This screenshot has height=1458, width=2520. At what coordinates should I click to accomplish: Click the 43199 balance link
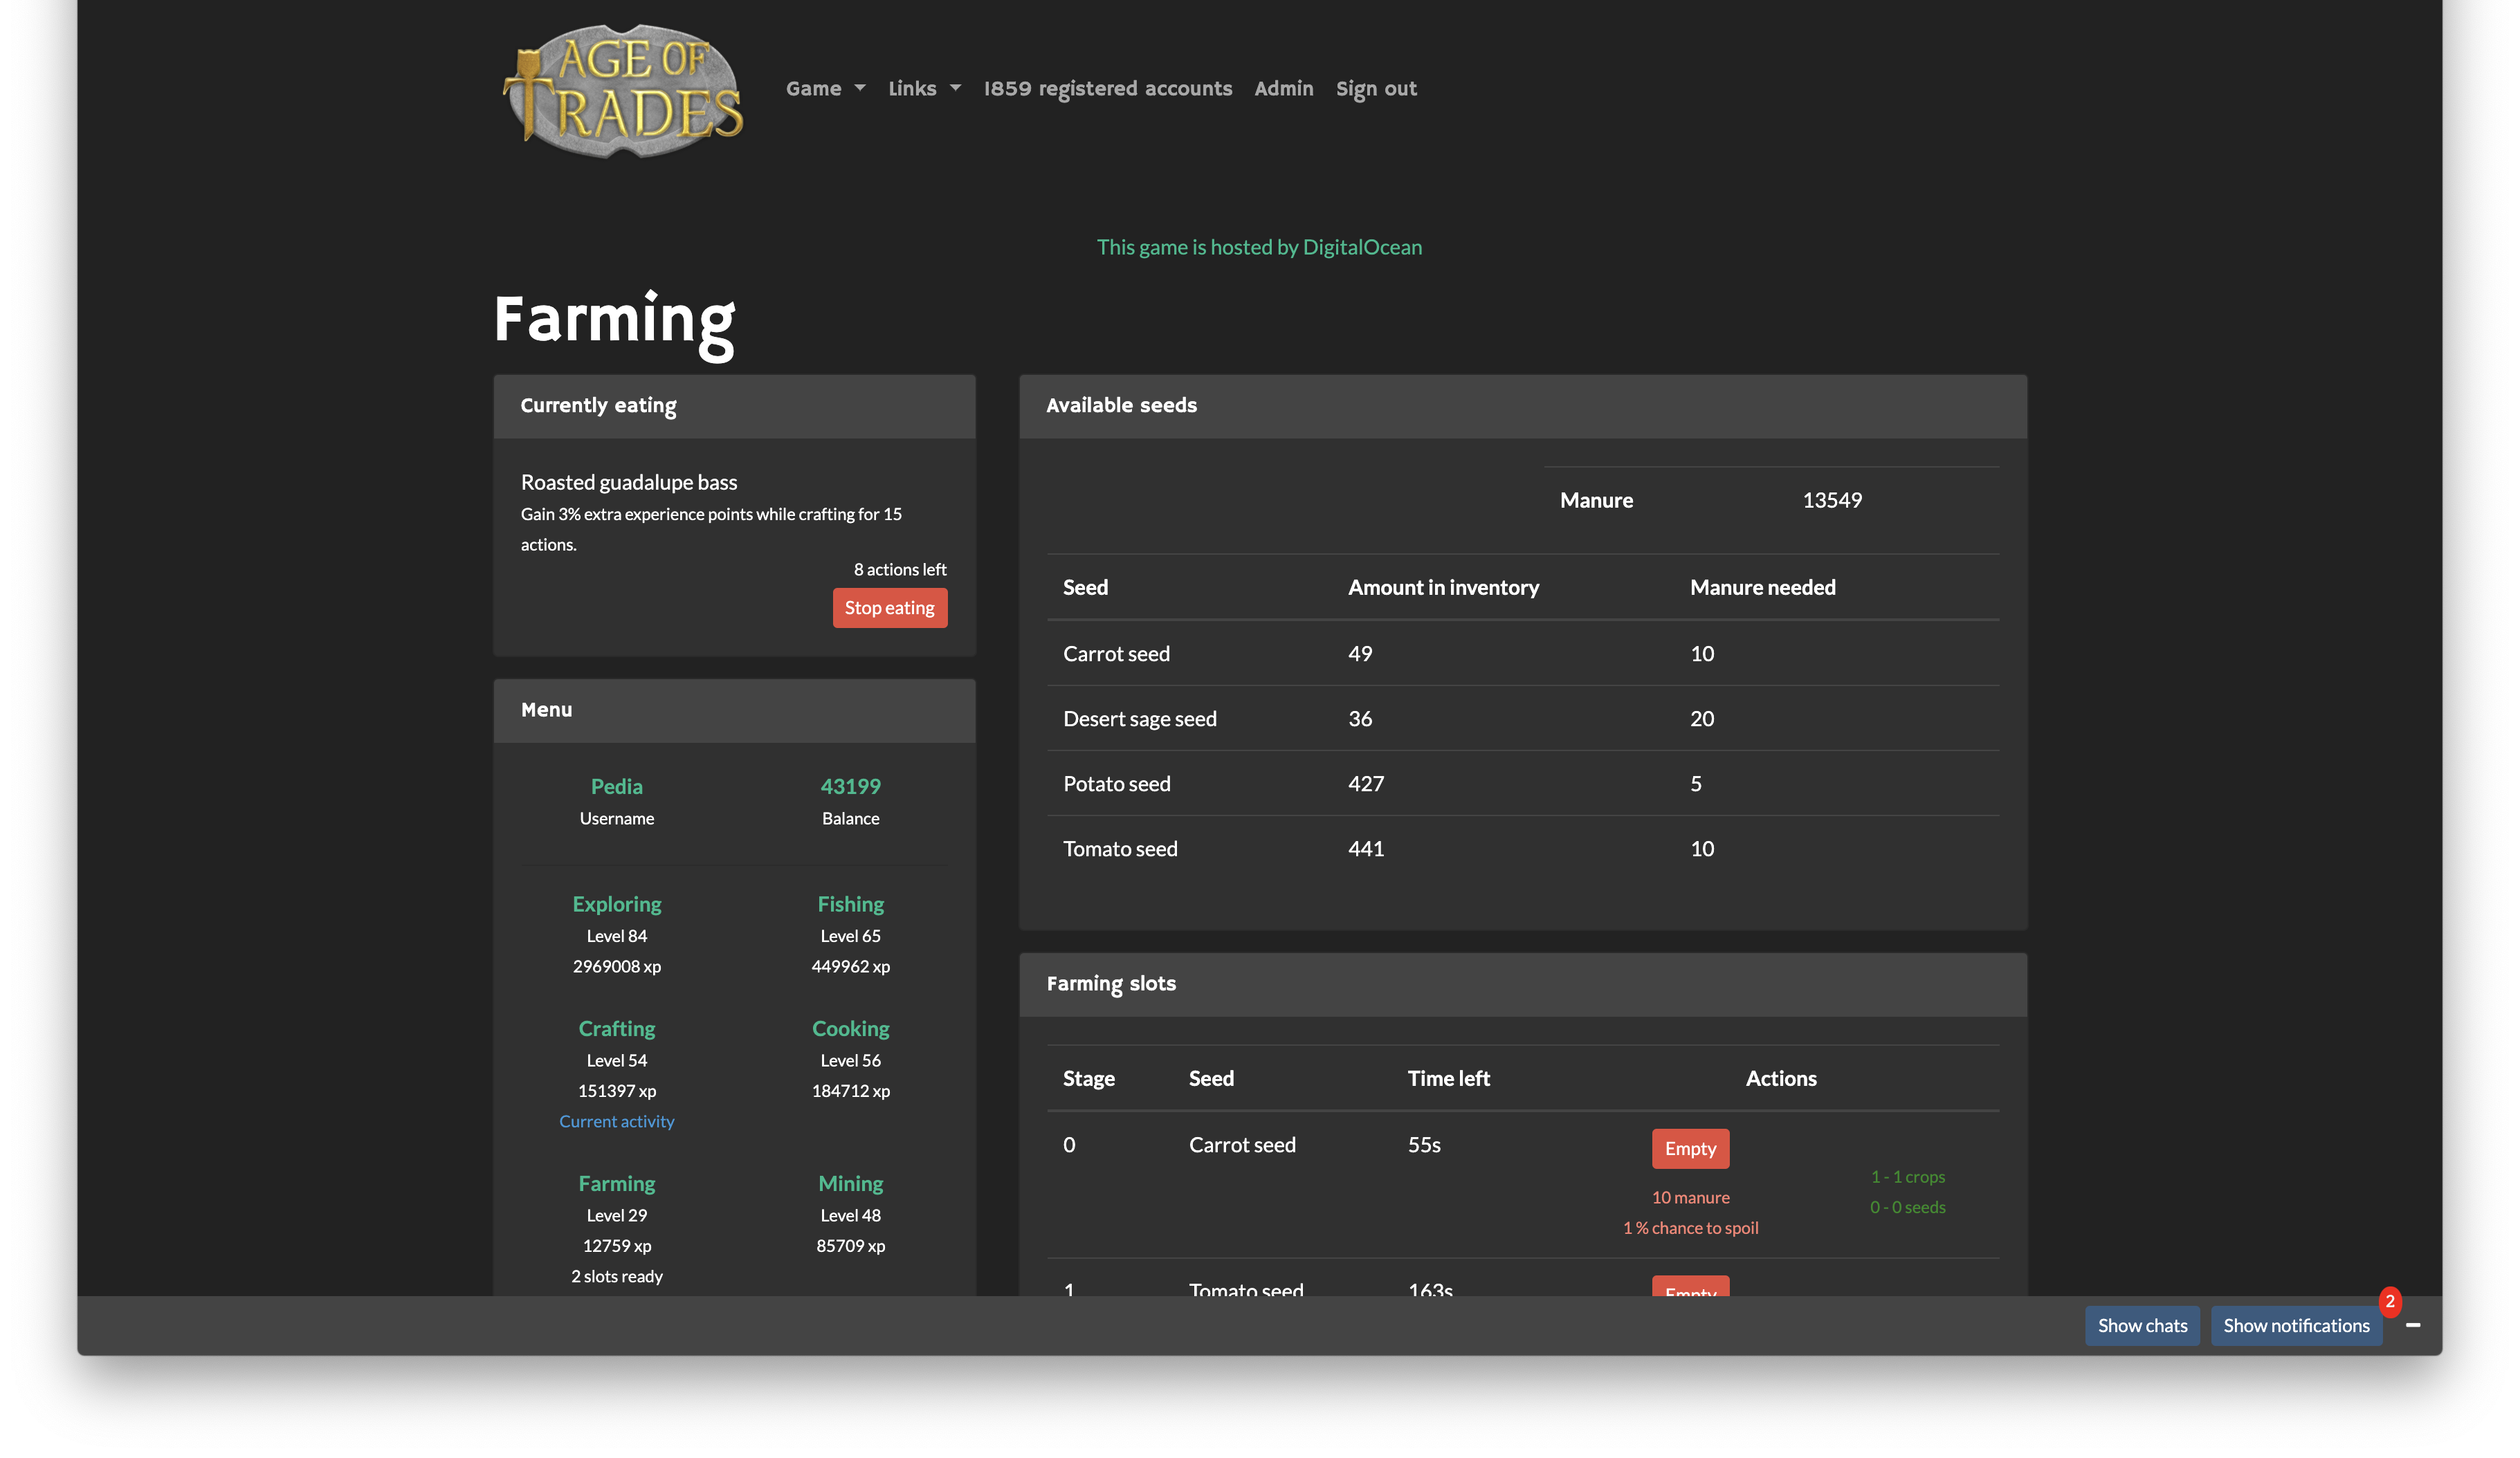(x=850, y=786)
